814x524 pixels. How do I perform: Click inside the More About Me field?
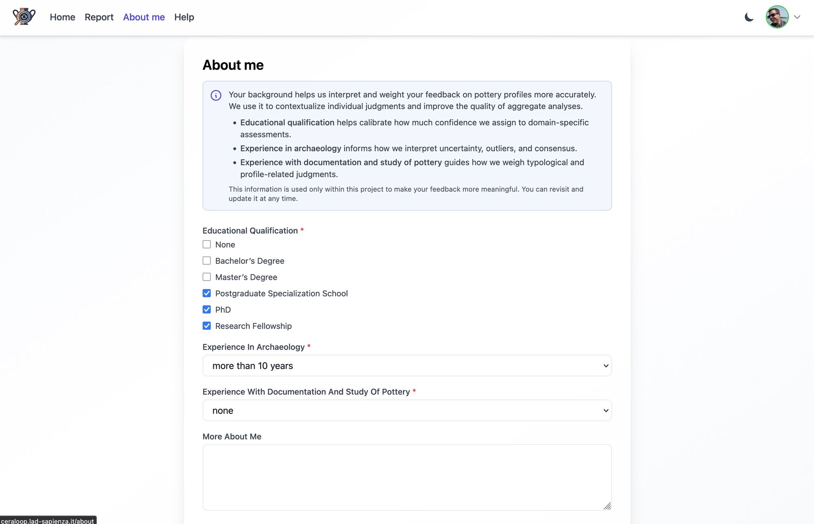pyautogui.click(x=407, y=476)
